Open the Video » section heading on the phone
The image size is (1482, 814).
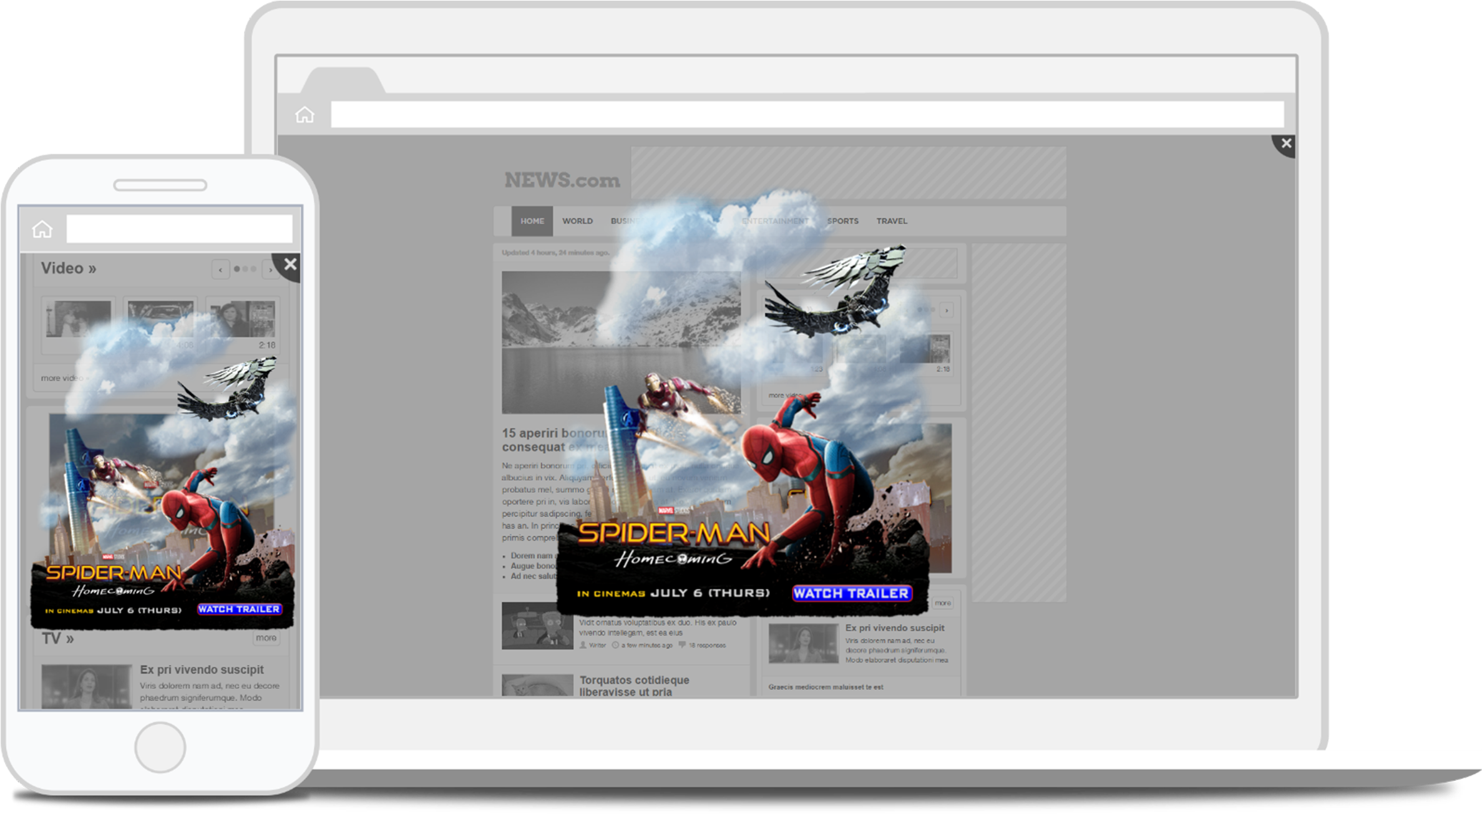pos(69,268)
